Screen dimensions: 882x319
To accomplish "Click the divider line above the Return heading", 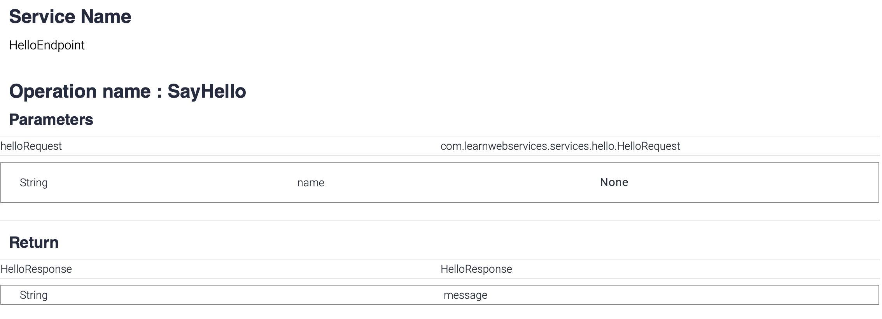I will coord(439,221).
